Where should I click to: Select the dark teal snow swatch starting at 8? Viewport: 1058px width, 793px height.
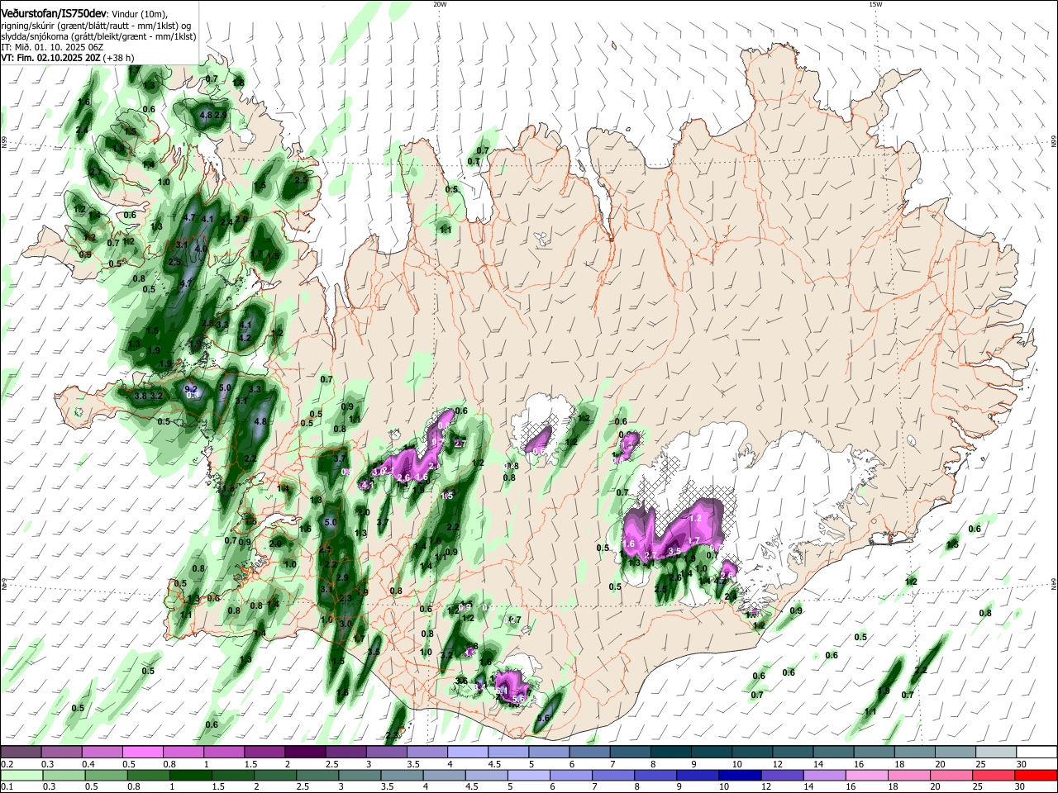pyautogui.click(x=671, y=753)
